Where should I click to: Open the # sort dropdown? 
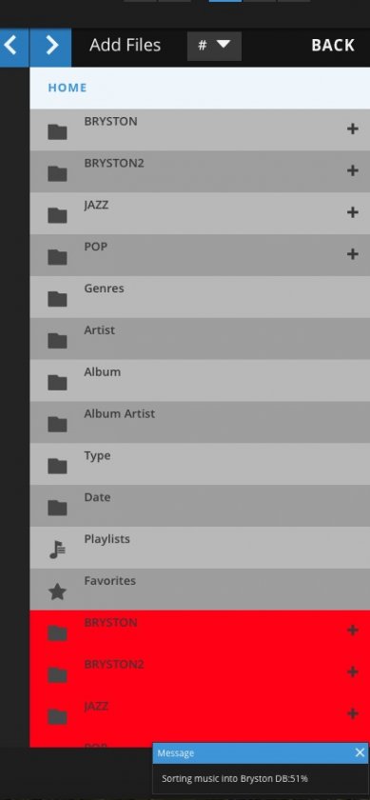coord(214,46)
